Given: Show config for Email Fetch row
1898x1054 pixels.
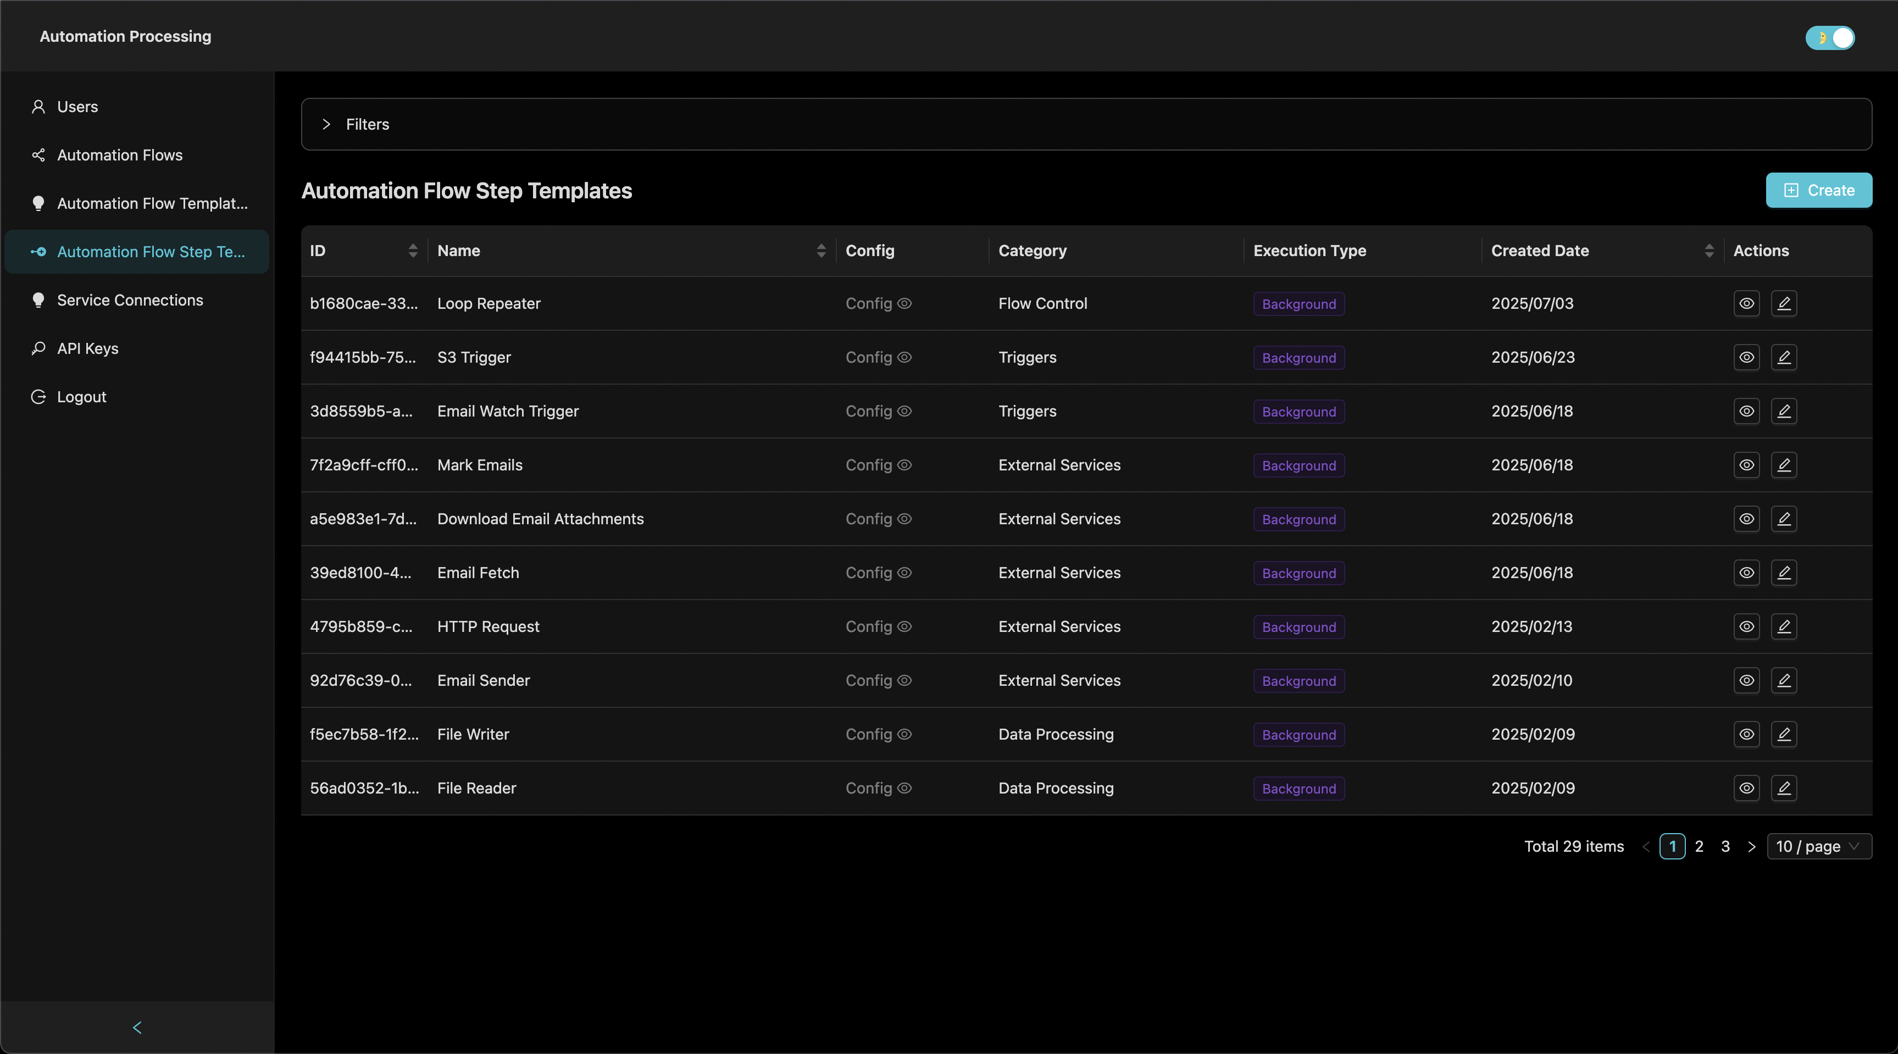Looking at the screenshot, I should pos(905,573).
